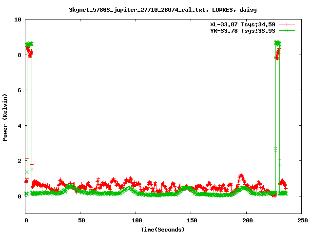Click x-axis tick label 100
Viewport: 312px width, 234px height.
click(x=136, y=220)
